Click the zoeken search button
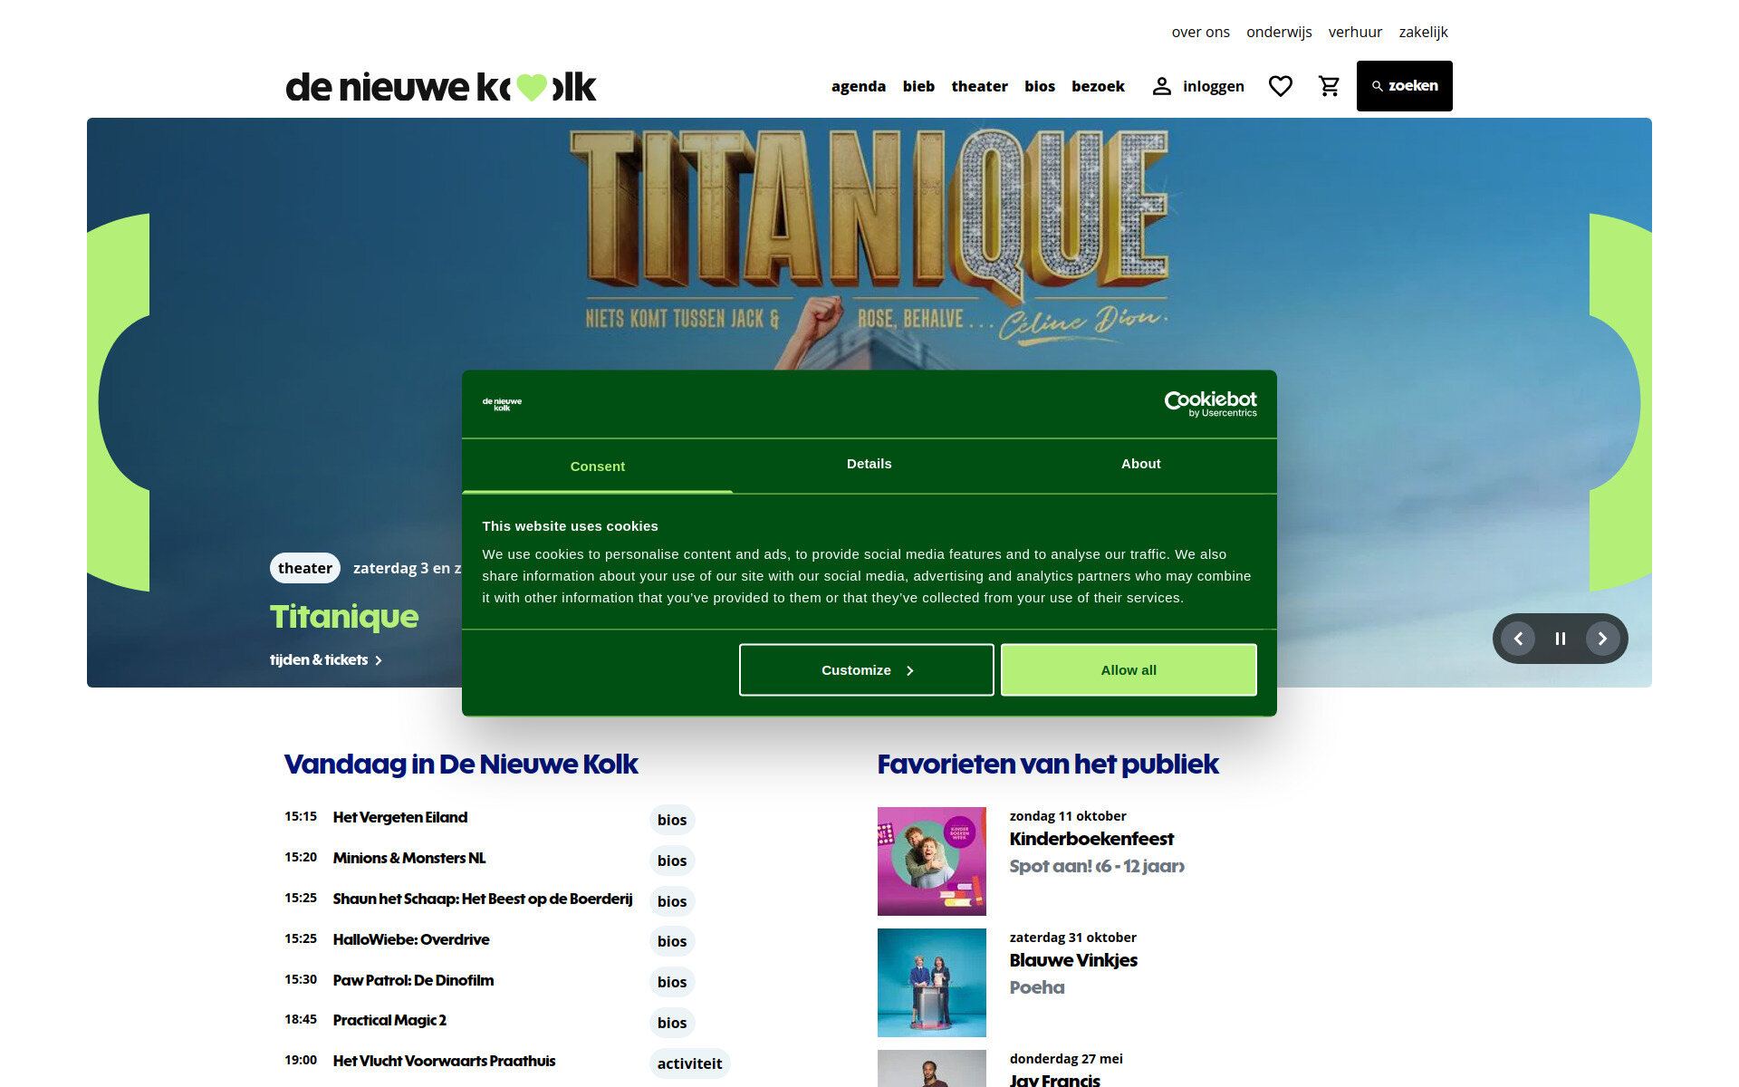Screen dimensions: 1739x1087 tap(1404, 86)
